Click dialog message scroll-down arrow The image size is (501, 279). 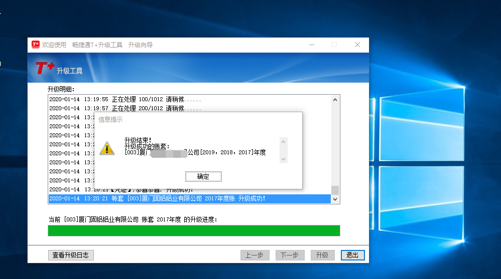284,159
